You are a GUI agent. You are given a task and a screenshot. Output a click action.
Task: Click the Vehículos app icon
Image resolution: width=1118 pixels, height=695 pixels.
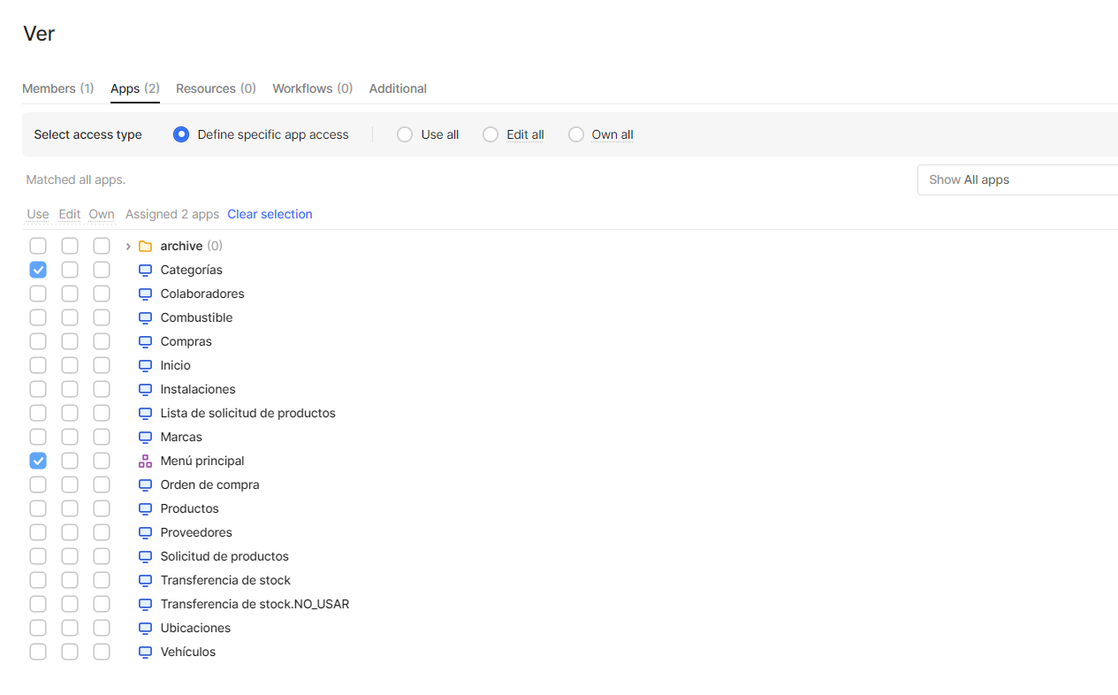146,652
